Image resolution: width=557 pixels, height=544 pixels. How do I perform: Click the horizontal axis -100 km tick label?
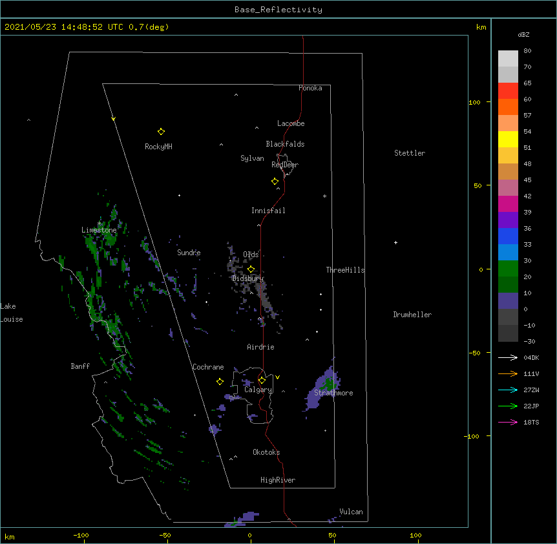(x=81, y=535)
